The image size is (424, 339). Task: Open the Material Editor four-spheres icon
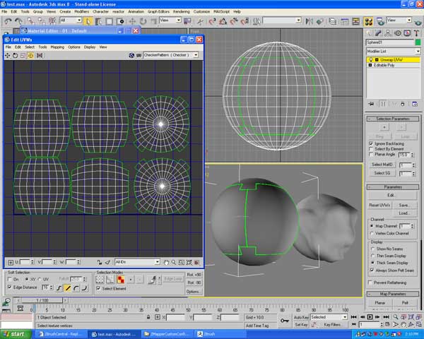coord(368,21)
